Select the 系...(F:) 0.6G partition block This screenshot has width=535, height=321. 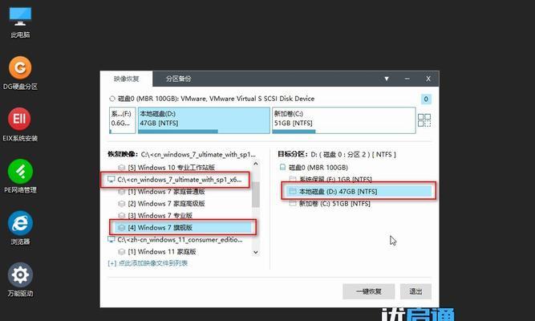coord(123,120)
